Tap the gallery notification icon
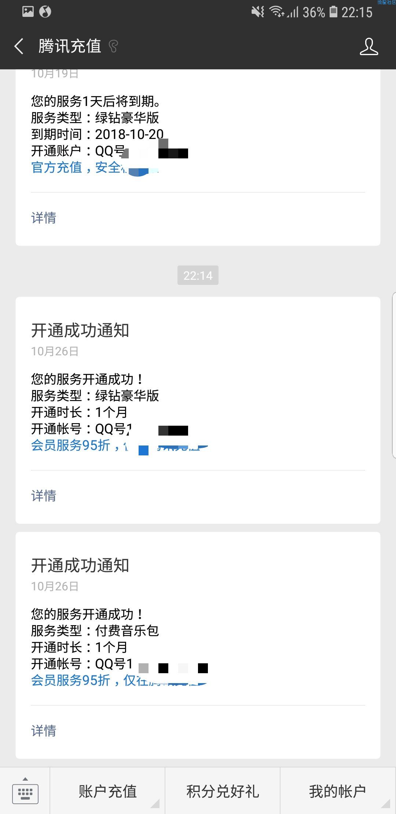396x814 pixels. [x=28, y=12]
